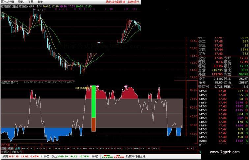The height and width of the screenshot is (160, 249).
Task: Open the 帮助 menu
Action: coord(40,2)
